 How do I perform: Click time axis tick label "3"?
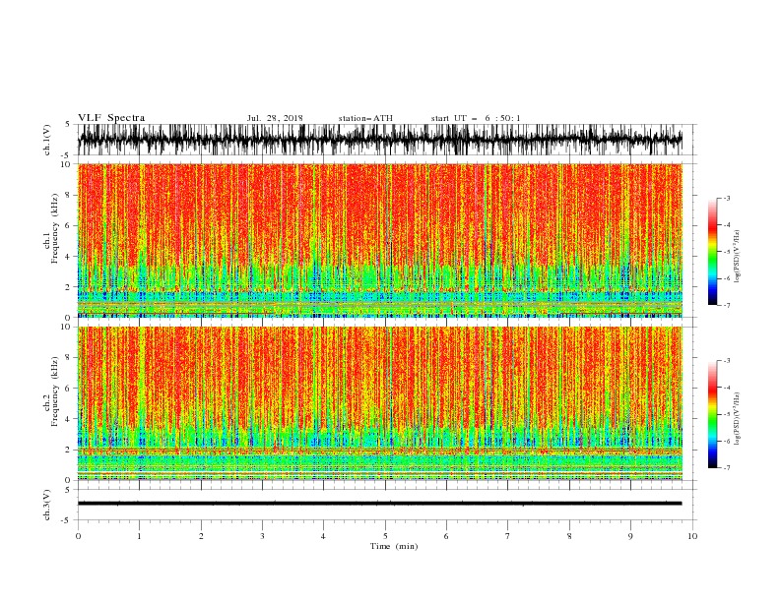pos(262,536)
